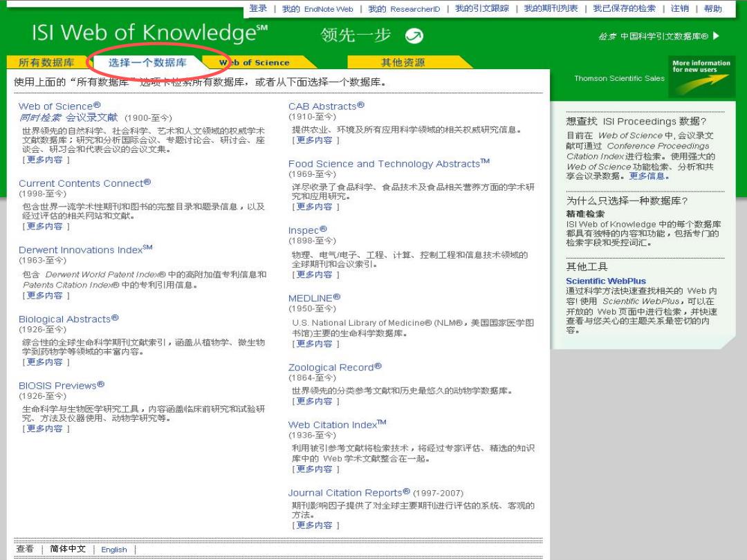The width and height of the screenshot is (747, 560).
Task: Show 更多内容 for Current Contents Connect
Action: point(45,226)
